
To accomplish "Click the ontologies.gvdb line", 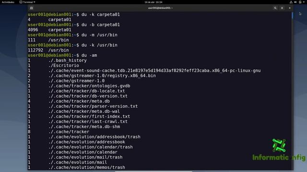I will click(89, 86).
